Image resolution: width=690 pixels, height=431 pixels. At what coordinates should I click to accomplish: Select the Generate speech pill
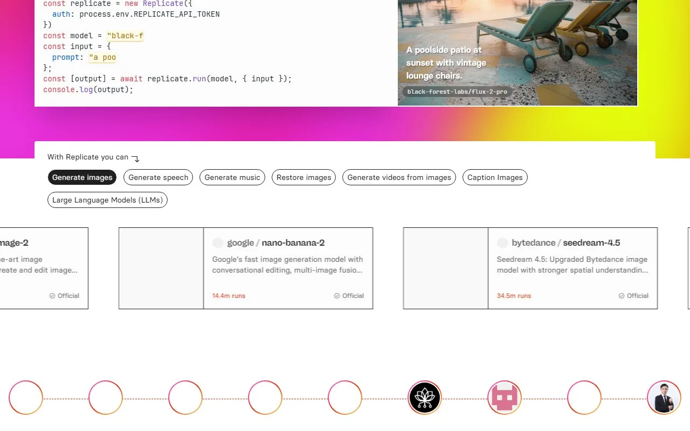[x=158, y=177]
